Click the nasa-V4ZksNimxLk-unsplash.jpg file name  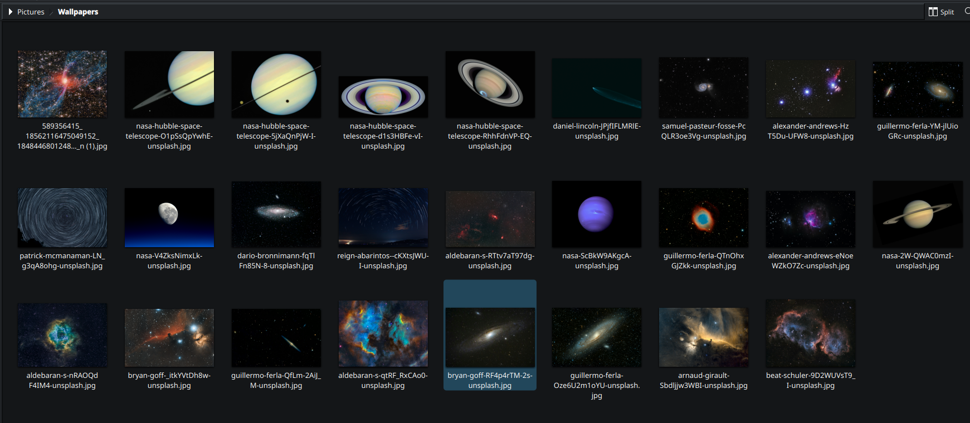[169, 261]
